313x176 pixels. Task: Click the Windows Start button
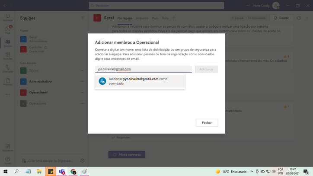pos(5,171)
